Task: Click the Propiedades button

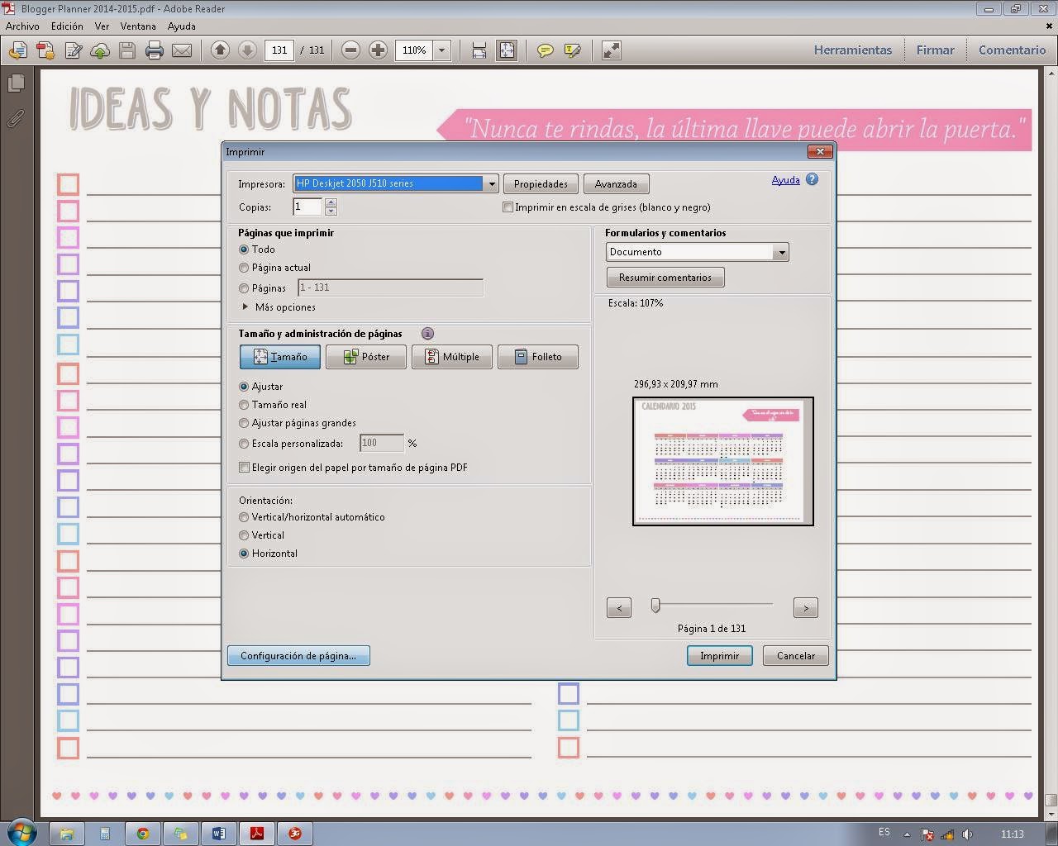Action: tap(541, 184)
